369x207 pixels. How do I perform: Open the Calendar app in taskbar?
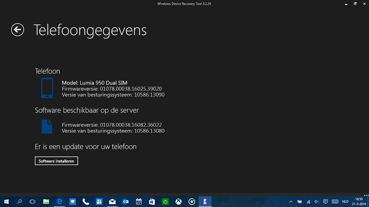[139, 201]
